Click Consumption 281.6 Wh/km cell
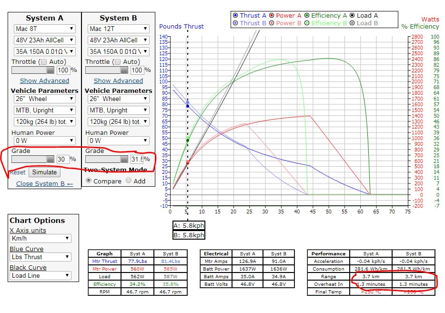Screen dimensions: 445x313 pyautogui.click(x=371, y=269)
